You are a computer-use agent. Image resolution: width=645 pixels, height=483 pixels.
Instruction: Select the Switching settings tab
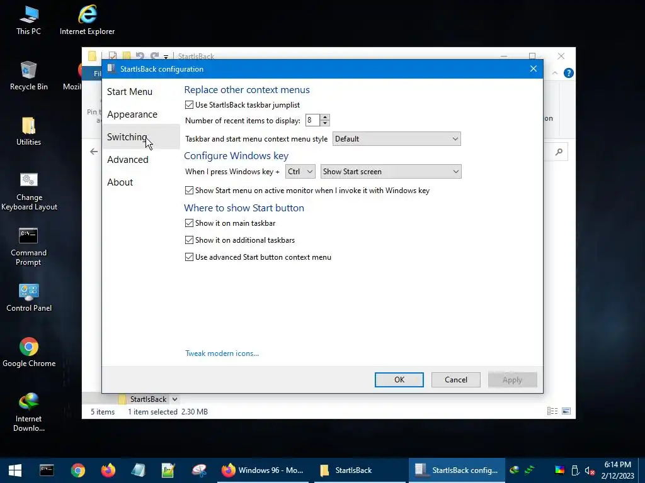click(x=140, y=136)
